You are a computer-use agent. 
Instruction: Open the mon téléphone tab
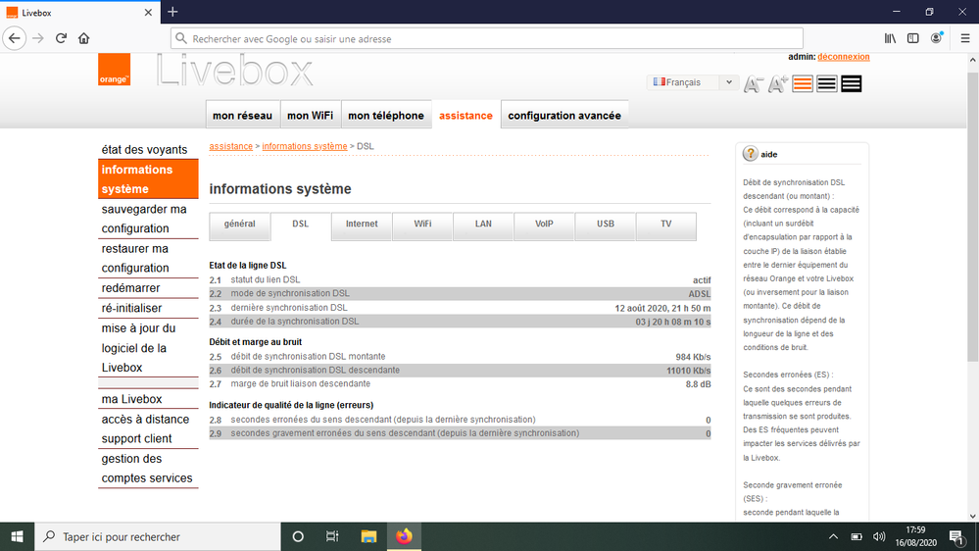386,115
